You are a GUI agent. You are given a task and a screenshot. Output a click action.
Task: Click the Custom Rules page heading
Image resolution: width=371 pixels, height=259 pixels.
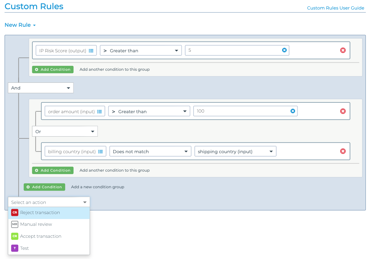(34, 6)
